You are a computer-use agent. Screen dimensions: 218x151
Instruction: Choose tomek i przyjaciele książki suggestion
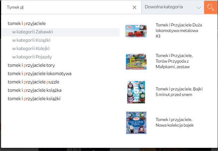(x=34, y=99)
